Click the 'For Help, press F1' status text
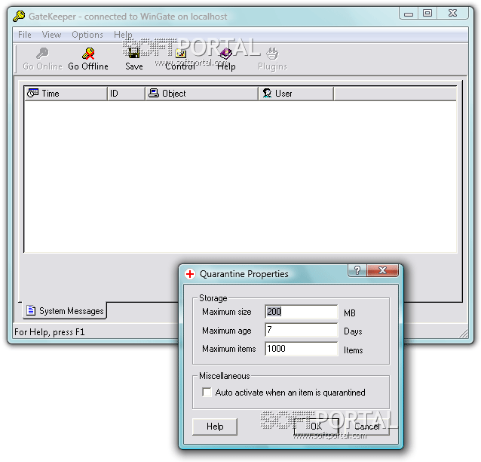481x462 pixels. (50, 332)
